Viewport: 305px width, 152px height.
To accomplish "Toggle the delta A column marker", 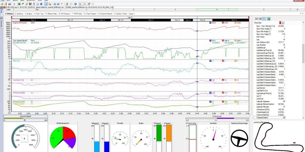I will coord(283,23).
